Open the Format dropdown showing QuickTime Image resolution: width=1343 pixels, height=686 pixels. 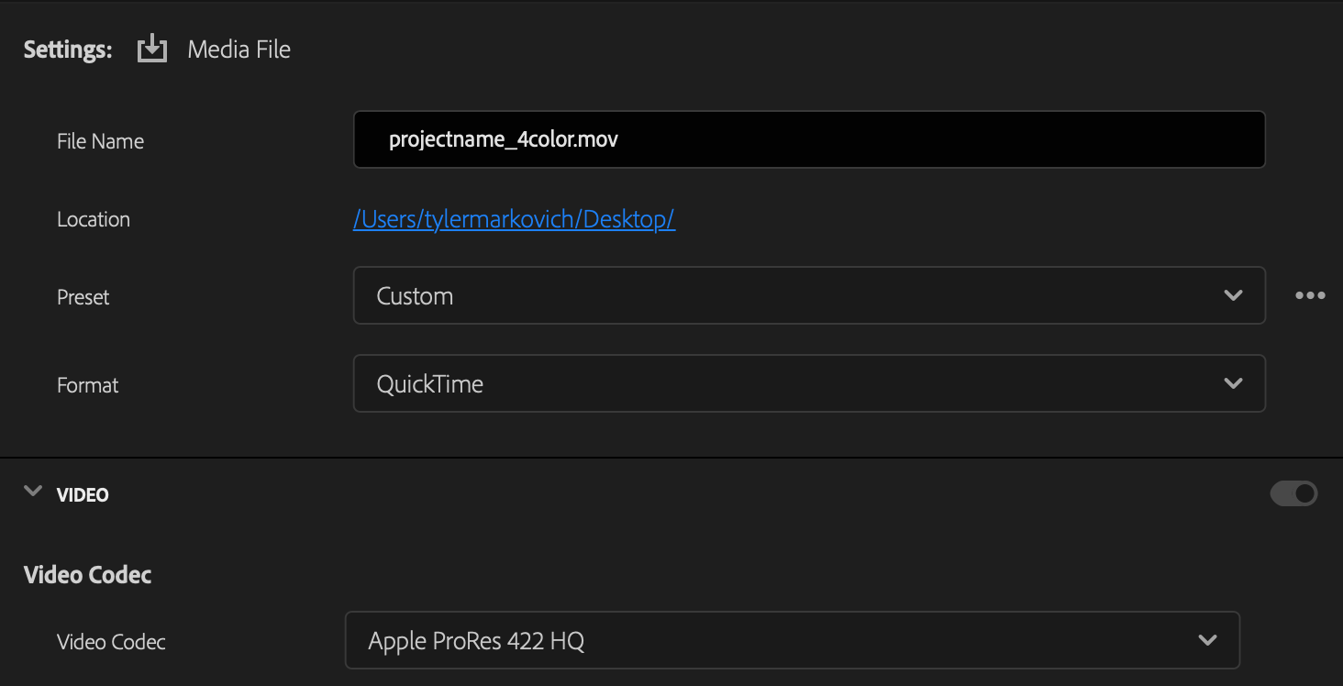coord(809,383)
